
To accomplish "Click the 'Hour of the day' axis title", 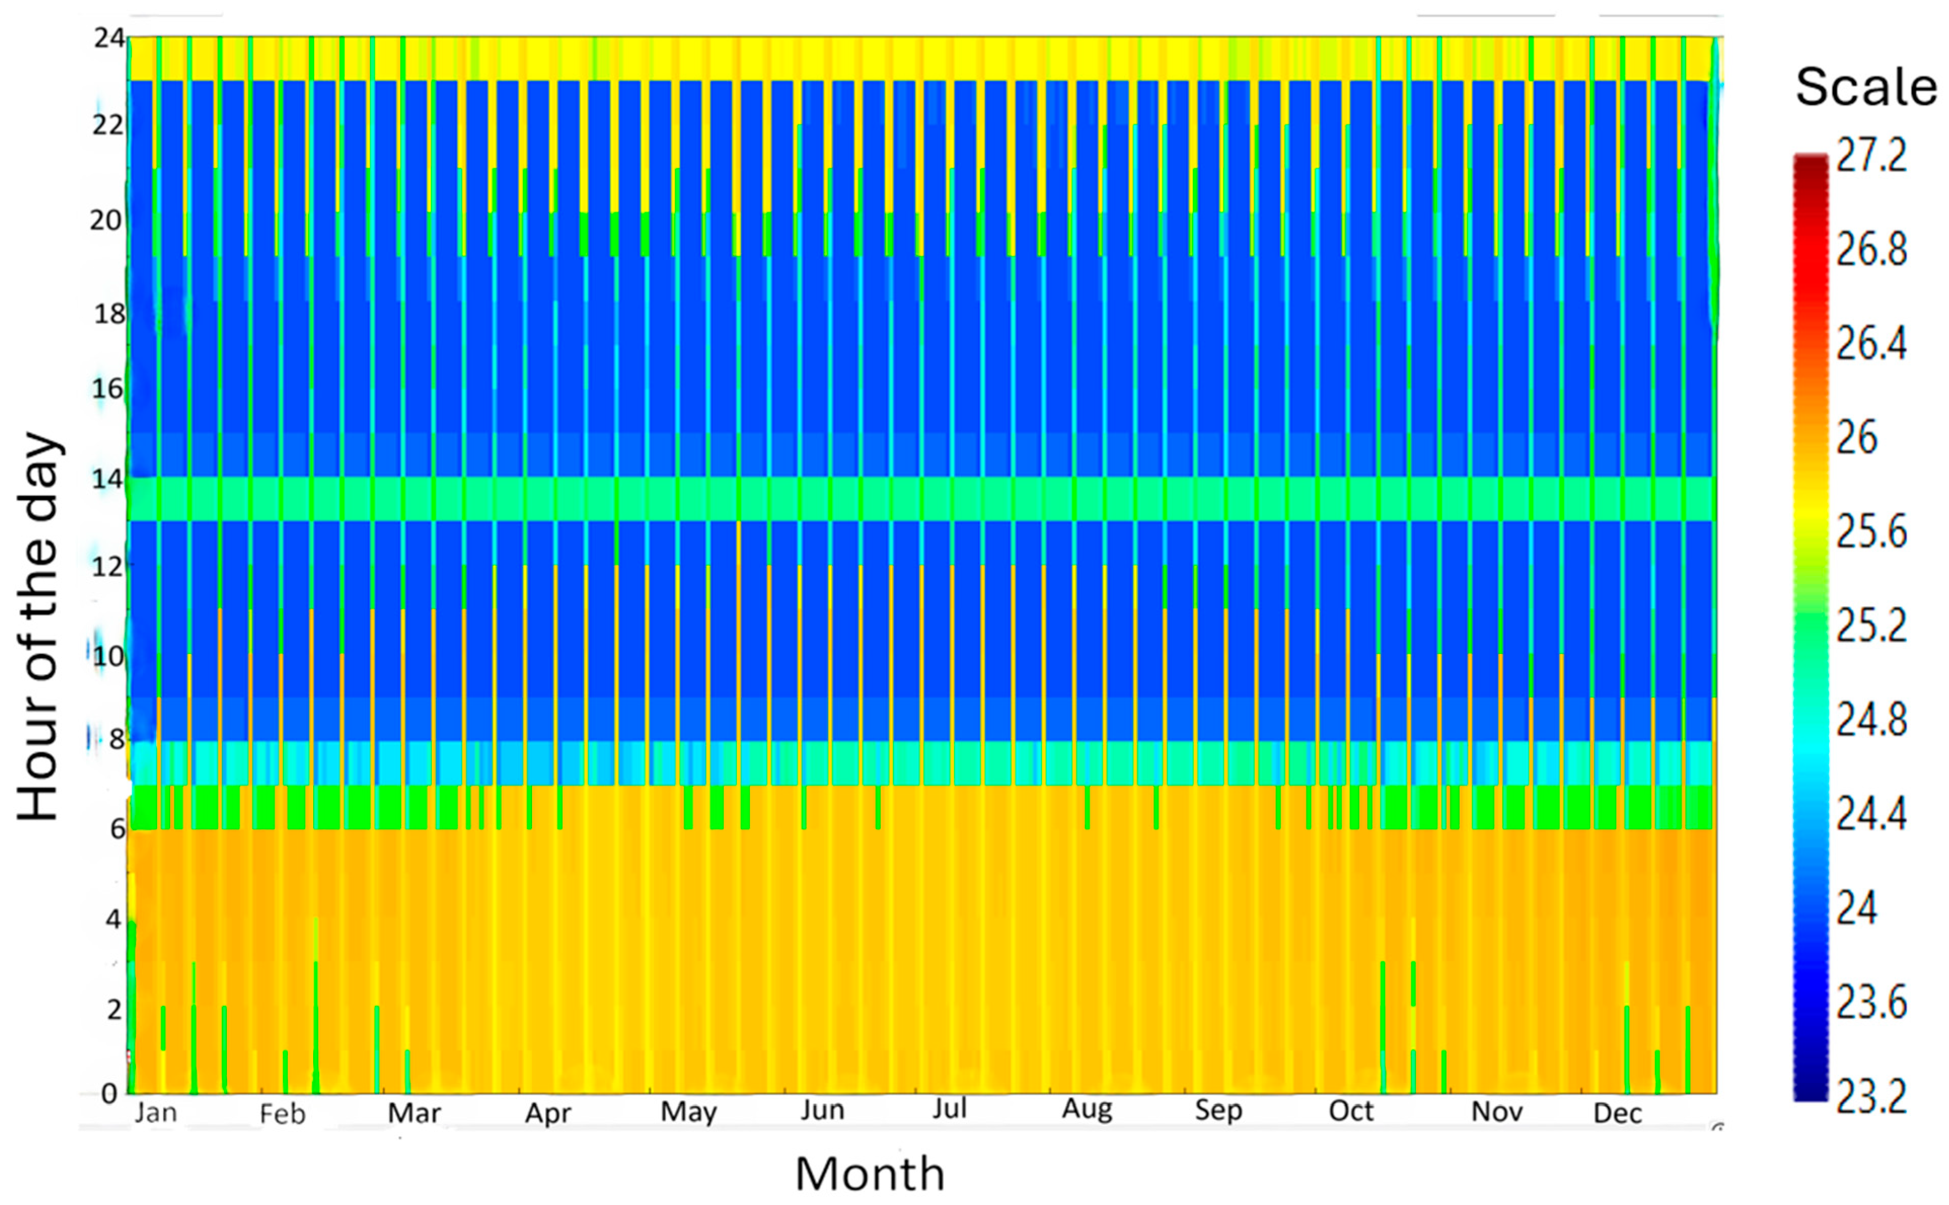I will (x=39, y=627).
